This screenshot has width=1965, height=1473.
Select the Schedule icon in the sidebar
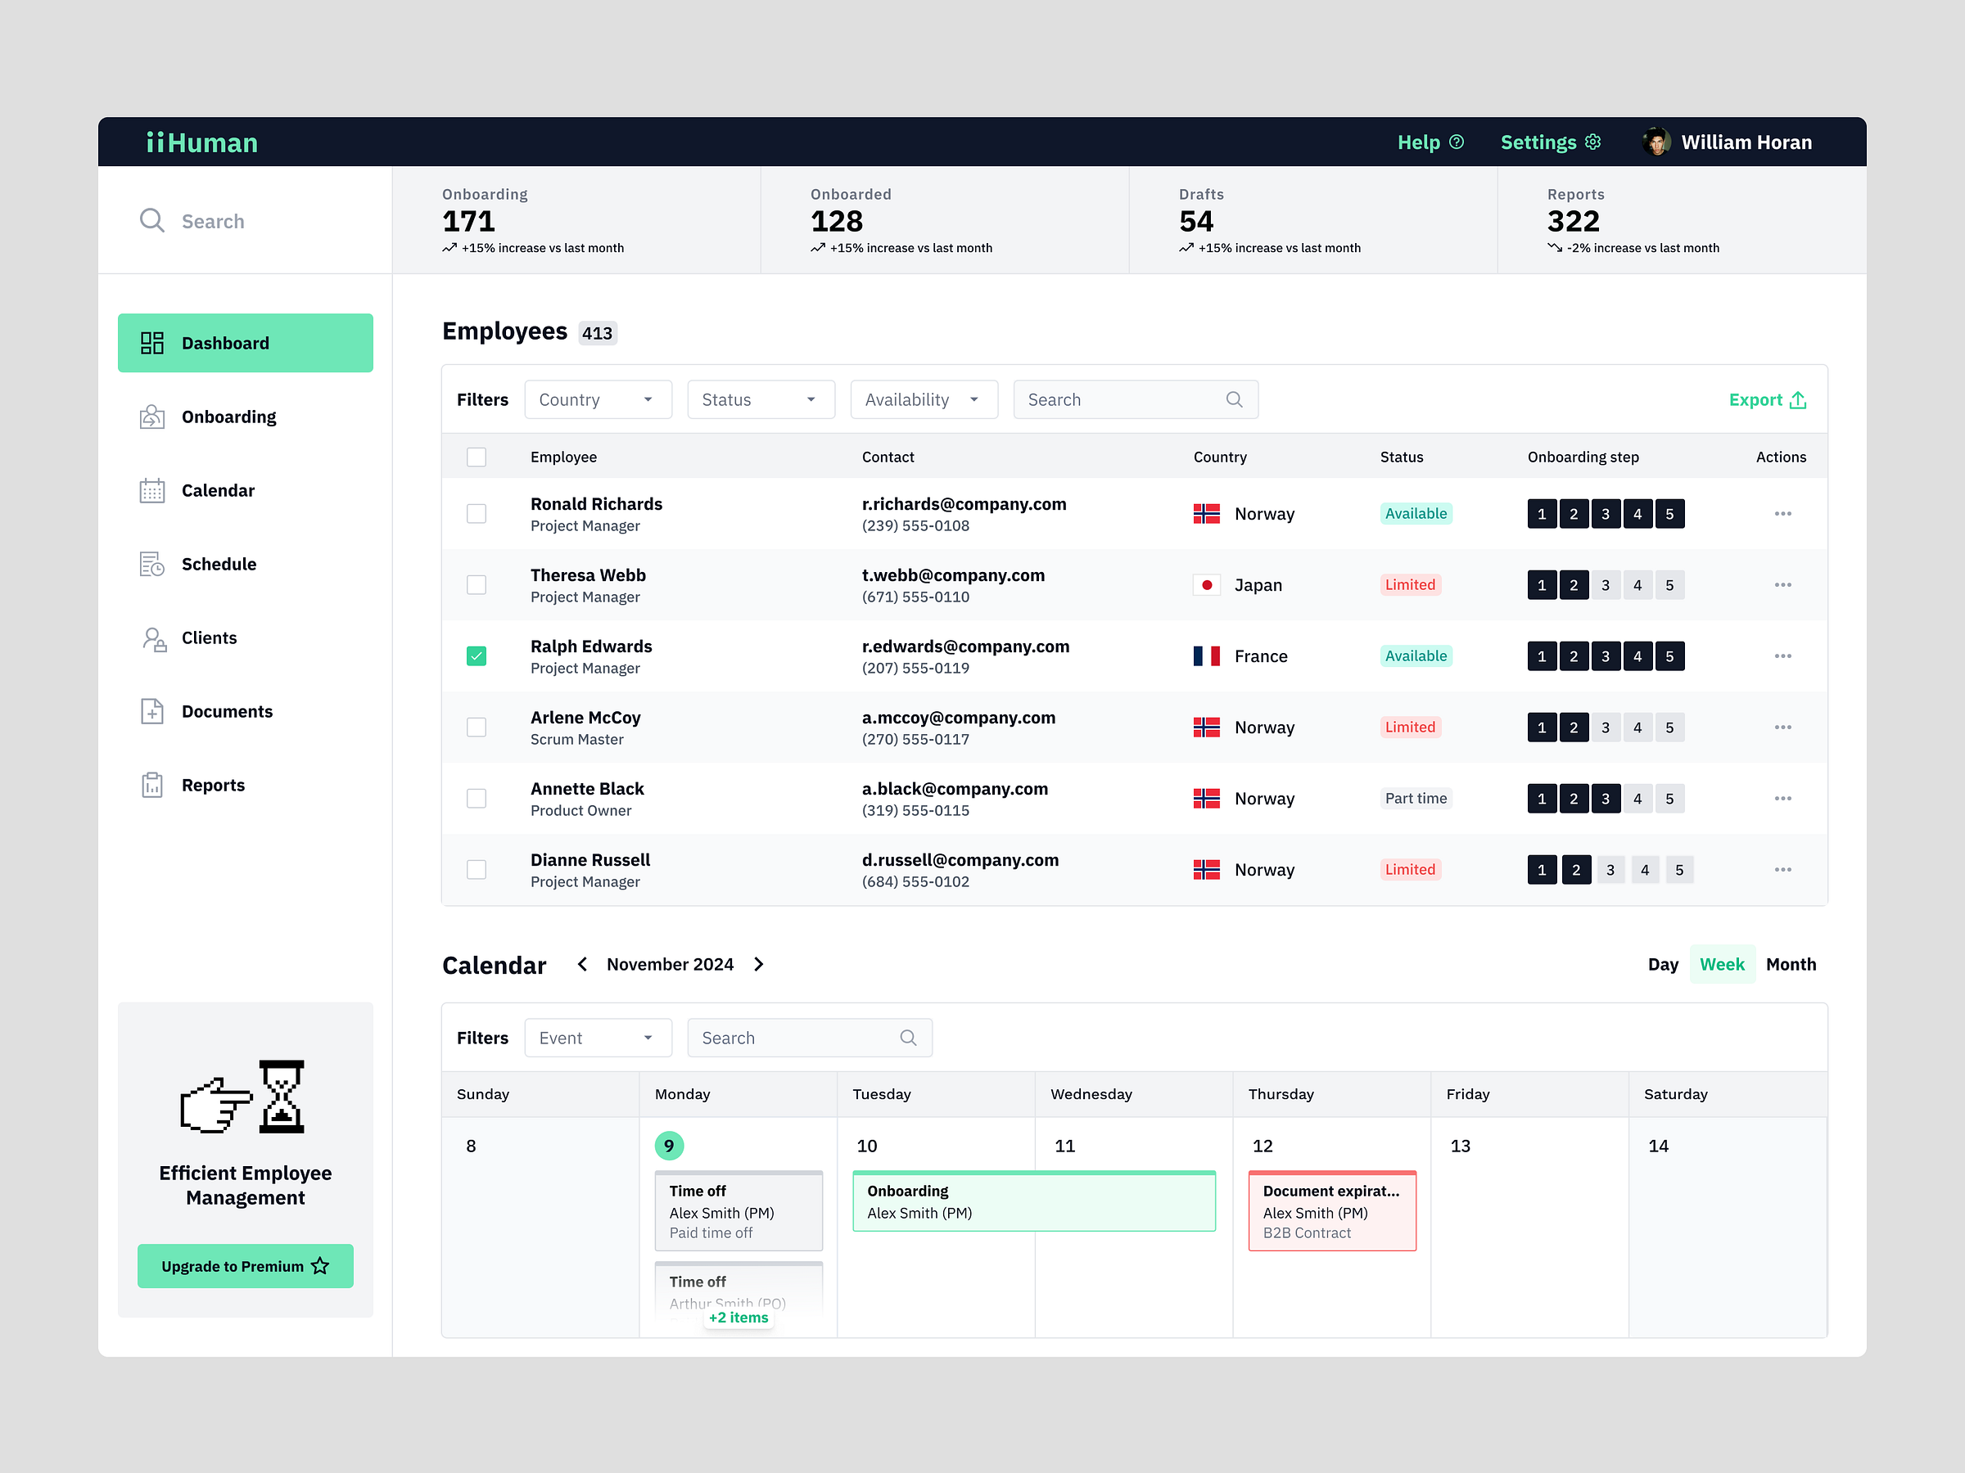tap(152, 564)
